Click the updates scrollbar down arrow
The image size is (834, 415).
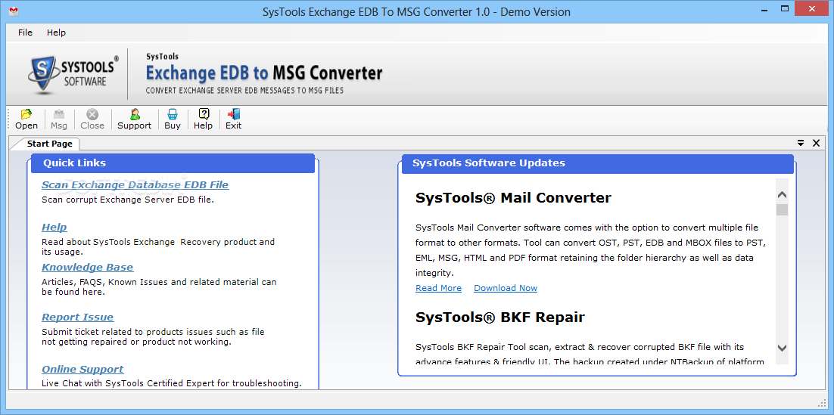(782, 348)
